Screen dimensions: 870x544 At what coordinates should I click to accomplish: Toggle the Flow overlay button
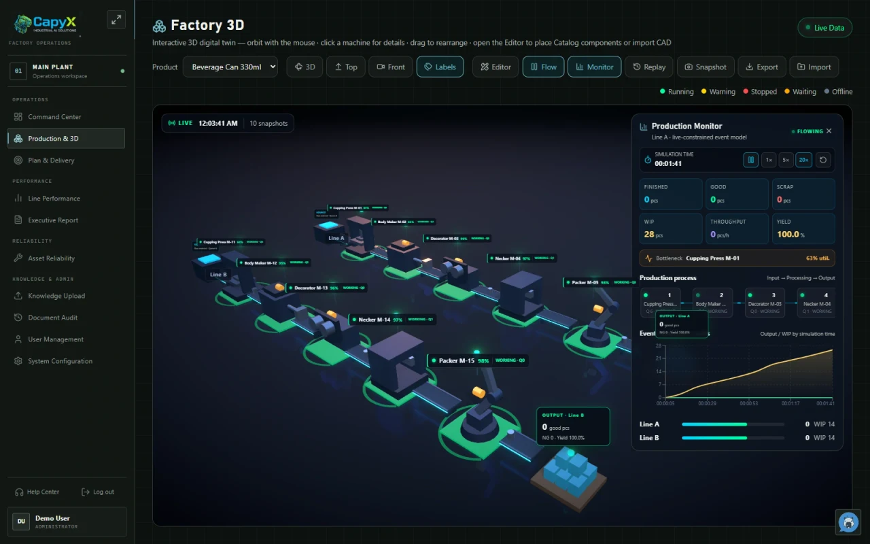pyautogui.click(x=543, y=67)
